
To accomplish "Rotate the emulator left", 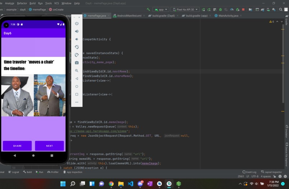I will click(77, 47).
